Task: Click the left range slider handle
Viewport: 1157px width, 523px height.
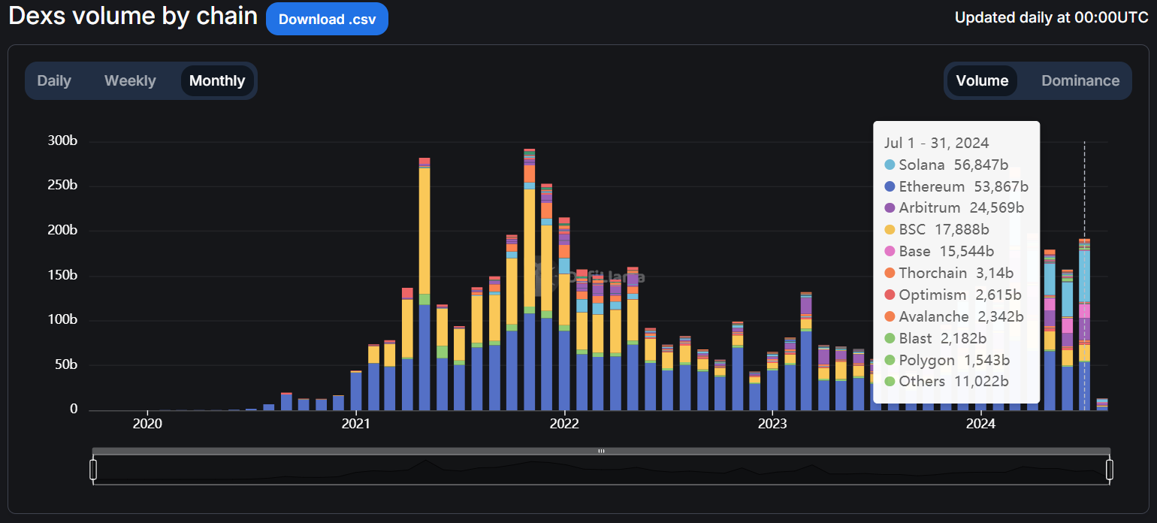Action: pyautogui.click(x=93, y=470)
